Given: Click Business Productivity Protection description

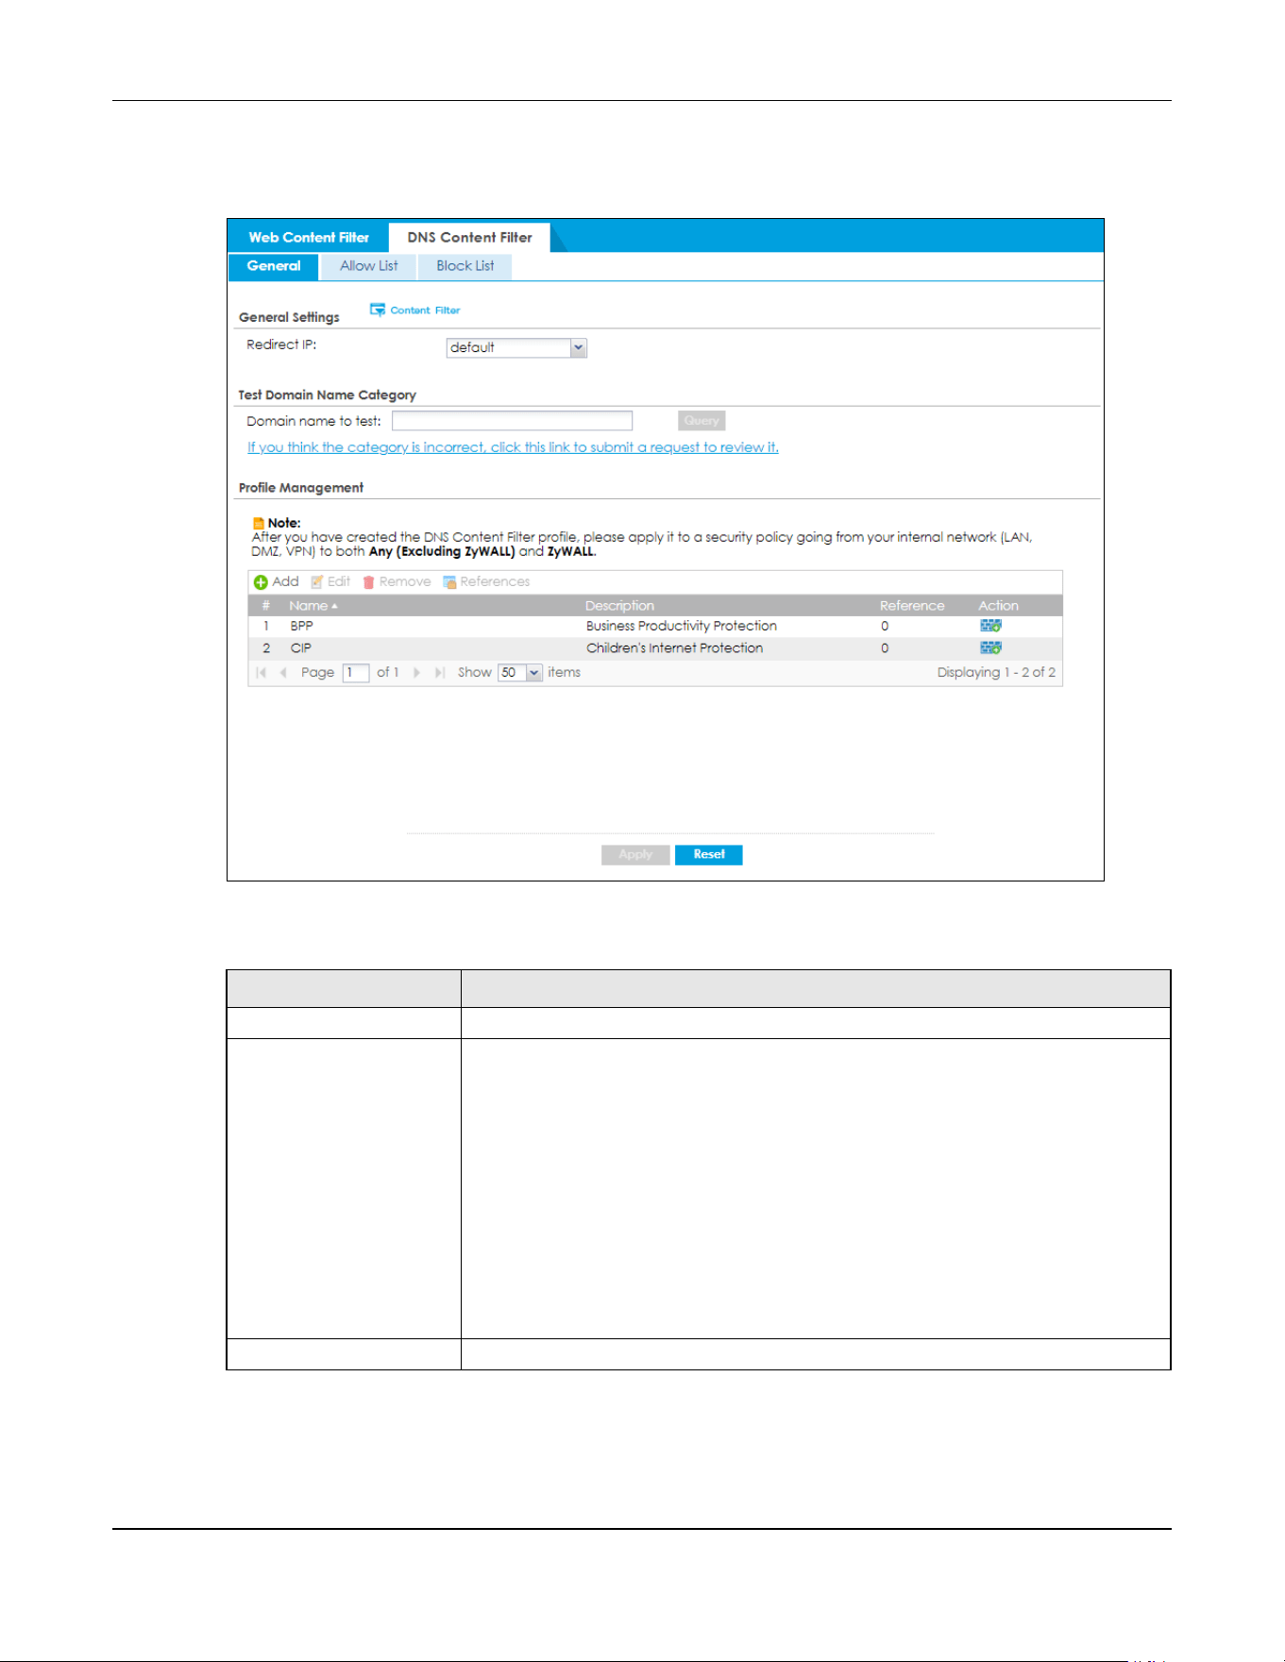Looking at the screenshot, I should tap(682, 626).
